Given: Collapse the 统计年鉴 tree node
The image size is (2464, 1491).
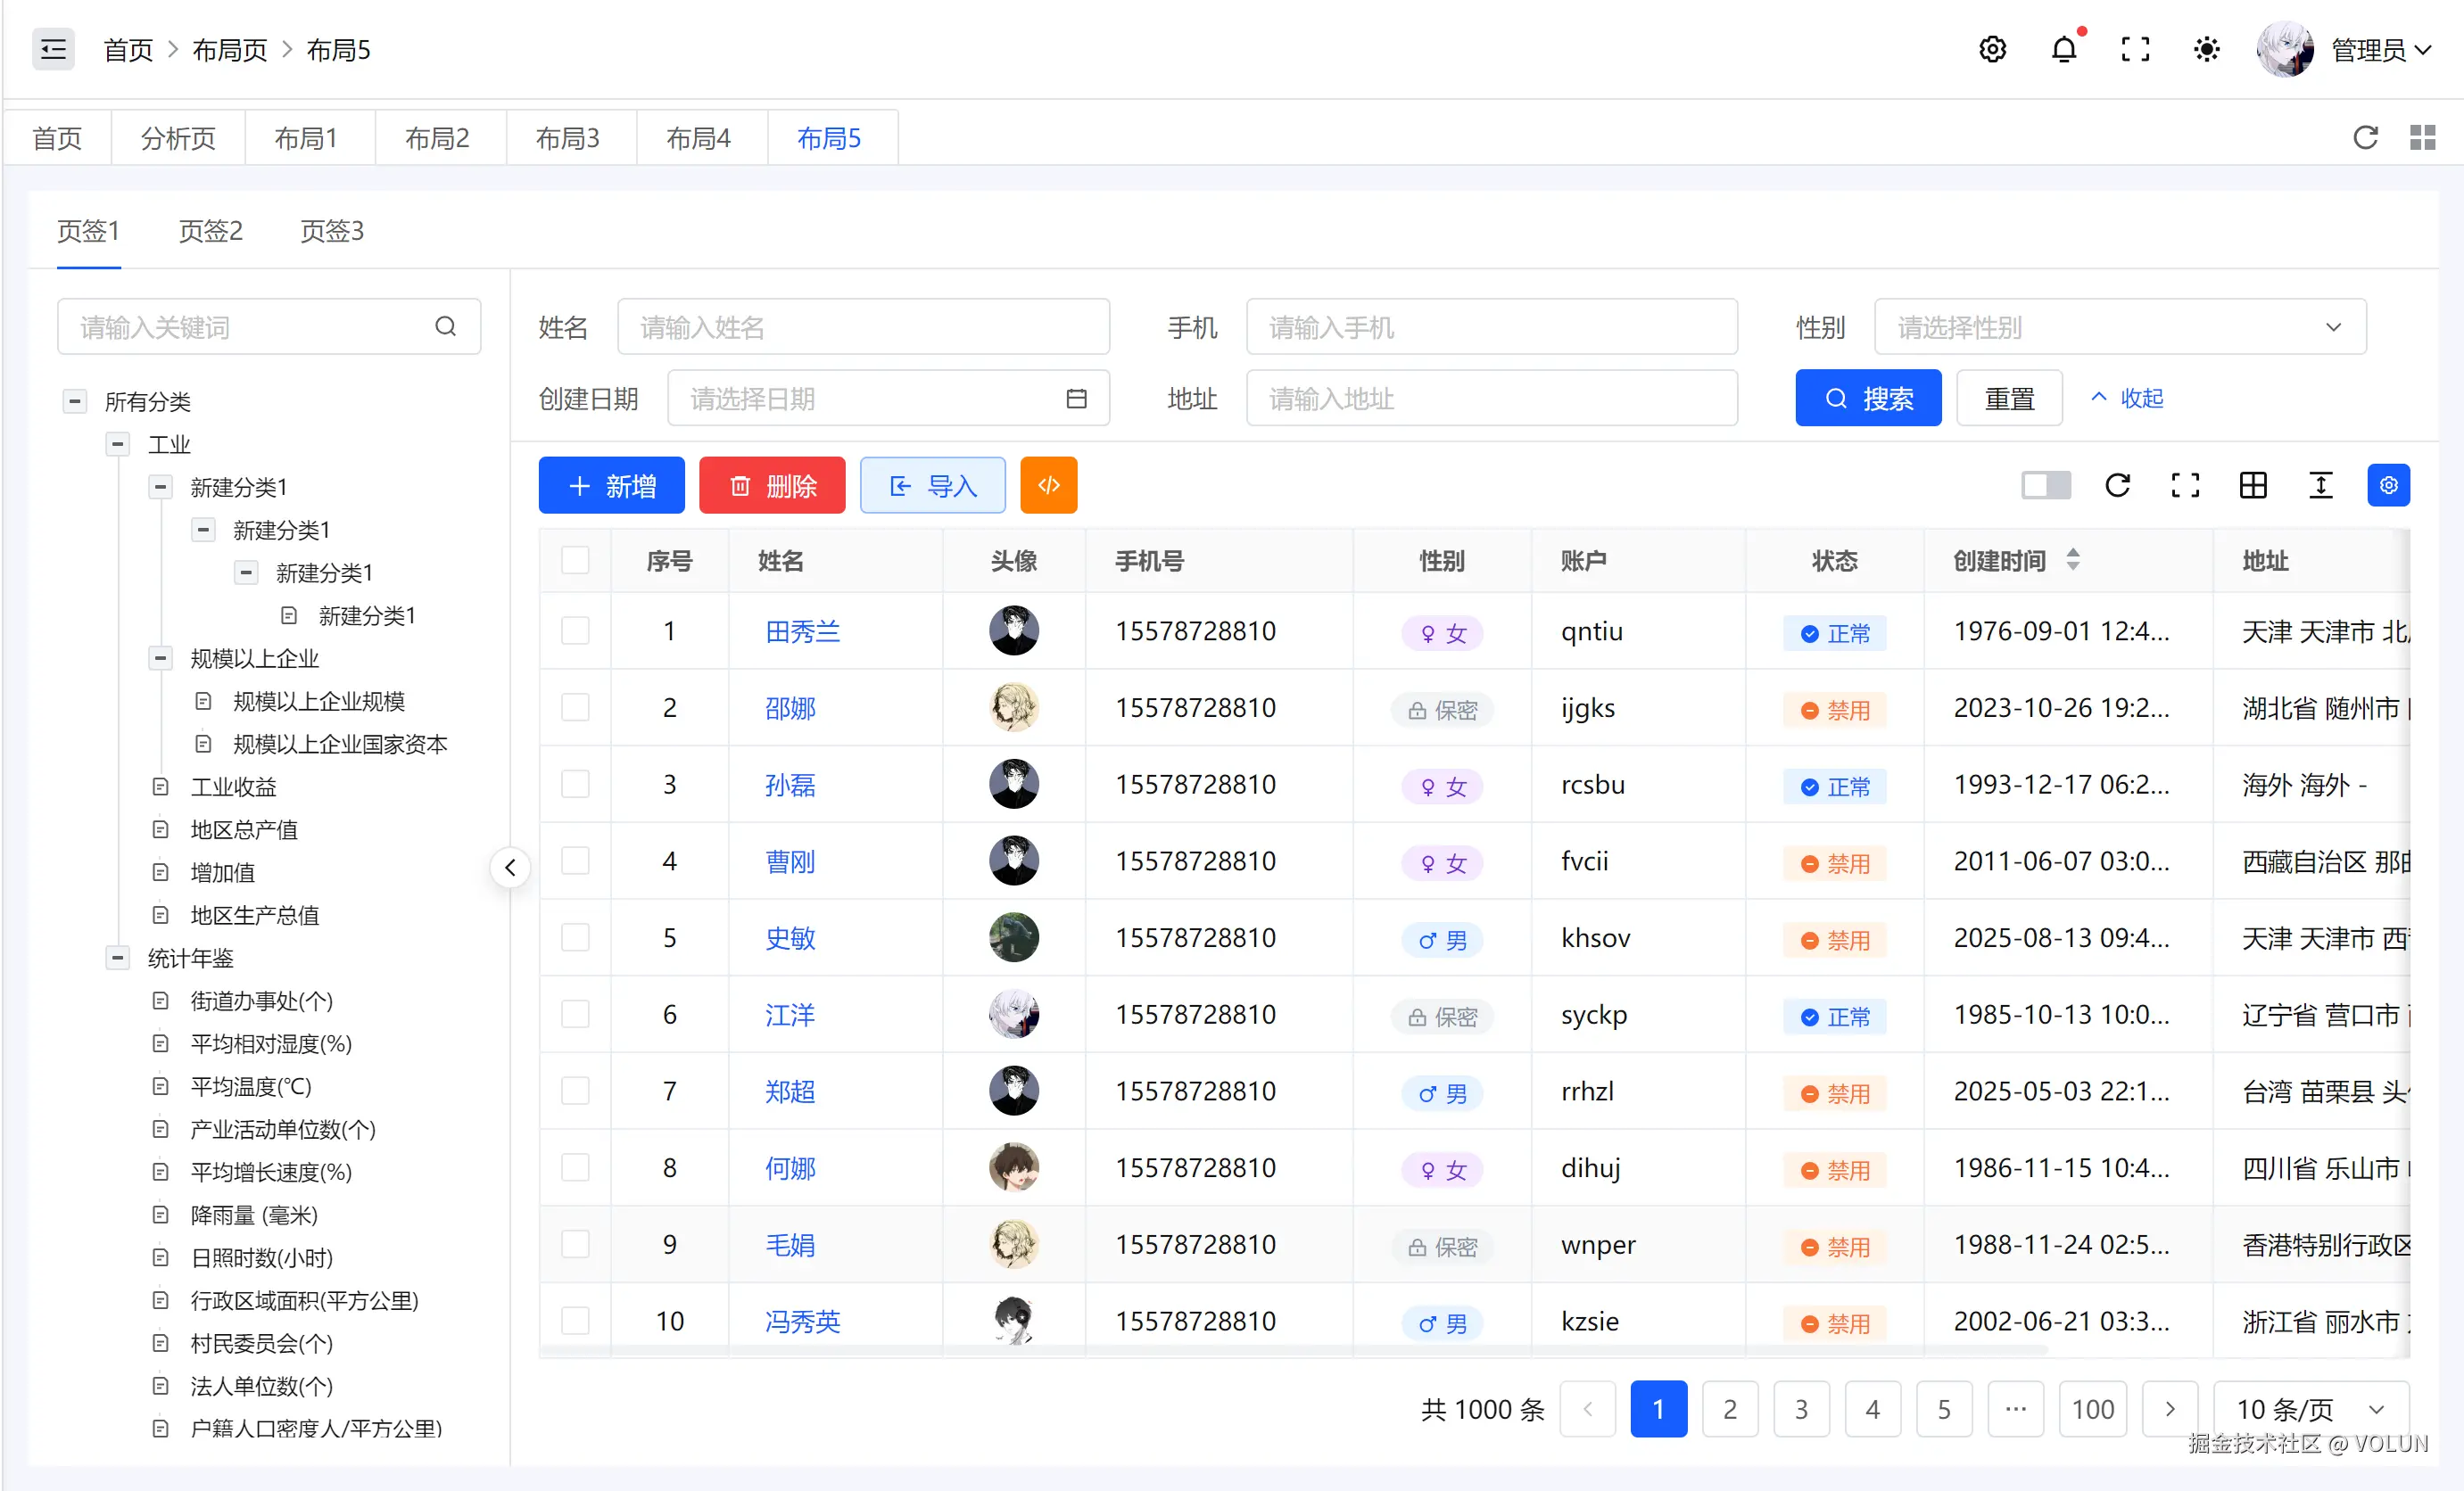Looking at the screenshot, I should pos(118,958).
